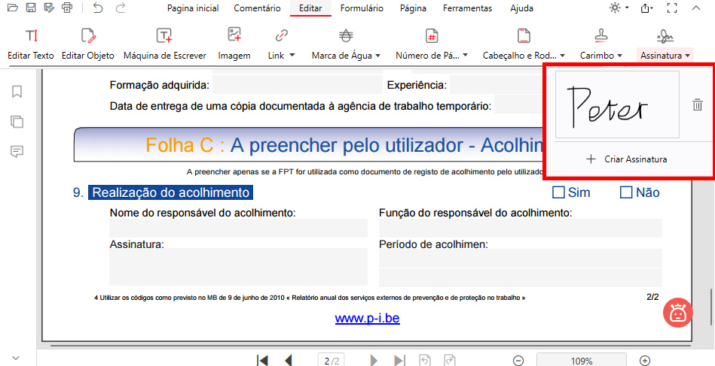Collapse the ribbon with the up chevron
This screenshot has height=366, width=715.
pos(696,8)
